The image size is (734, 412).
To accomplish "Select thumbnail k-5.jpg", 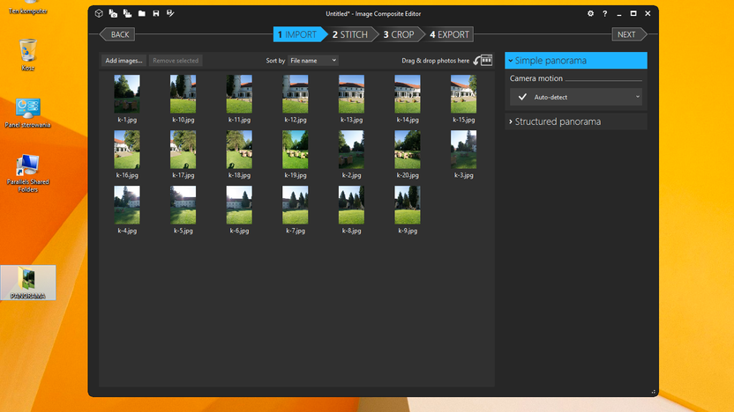I will (x=183, y=205).
